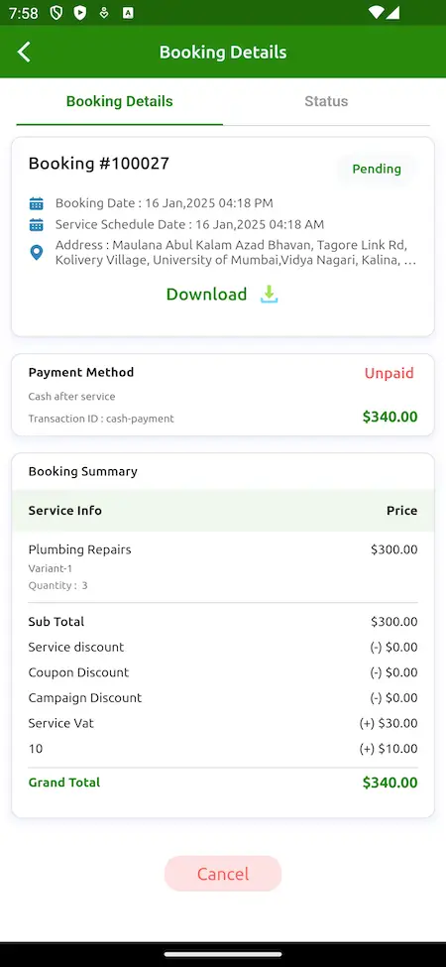
Task: Cancel the booking with the Cancel button
Action: [223, 873]
